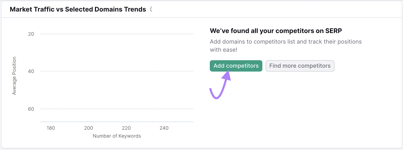This screenshot has height=150, width=403.
Task: Select the 20 tick on Average Position axis
Action: pos(31,34)
